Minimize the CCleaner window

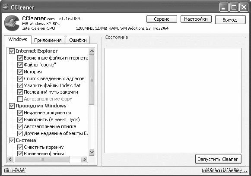224,7
